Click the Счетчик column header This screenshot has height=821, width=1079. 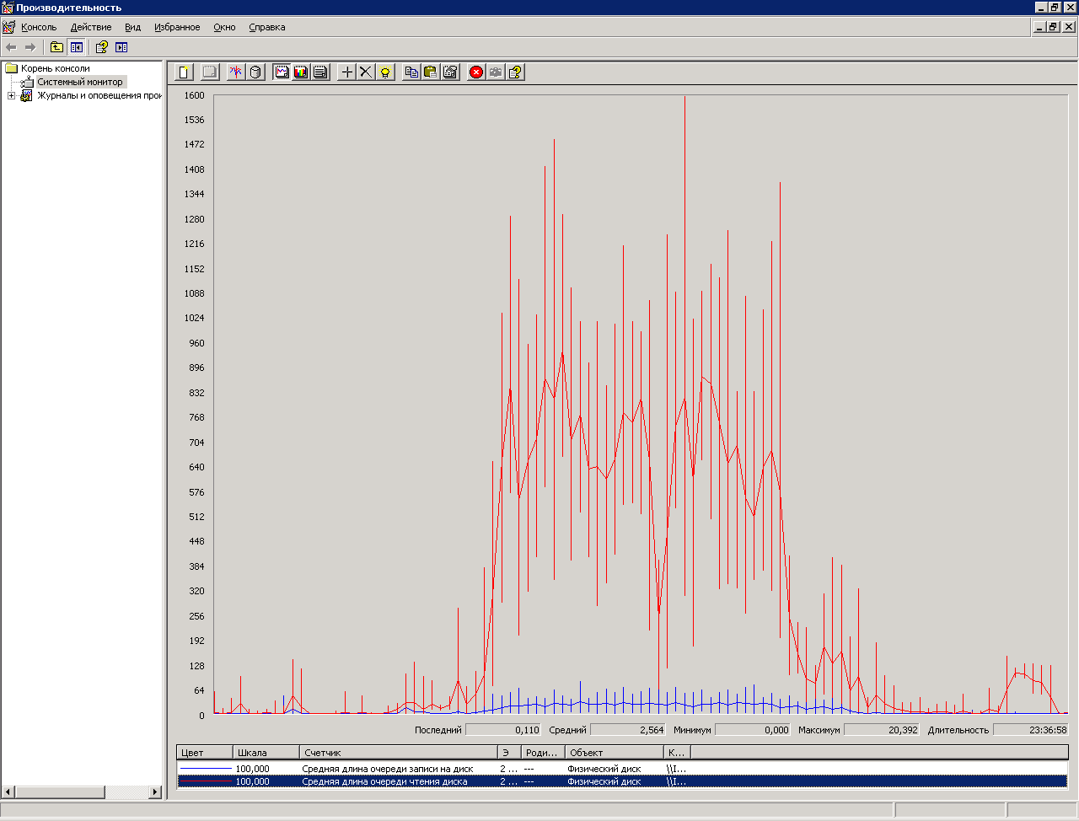point(398,753)
